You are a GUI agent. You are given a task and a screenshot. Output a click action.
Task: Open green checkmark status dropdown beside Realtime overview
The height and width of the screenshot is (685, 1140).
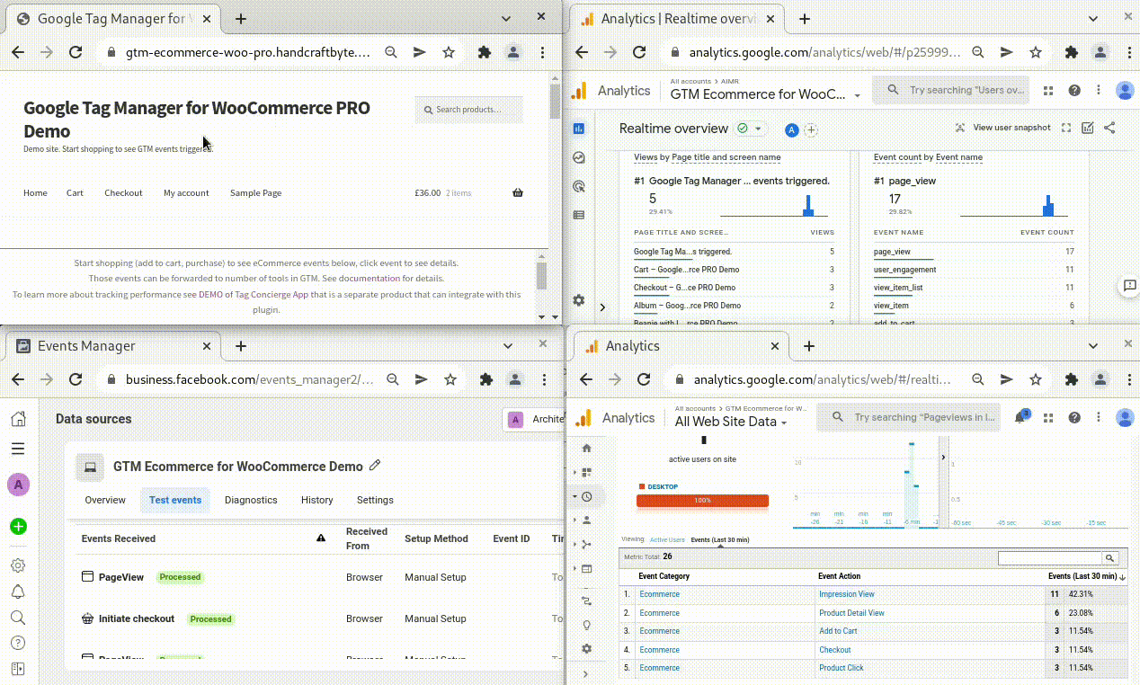749,129
